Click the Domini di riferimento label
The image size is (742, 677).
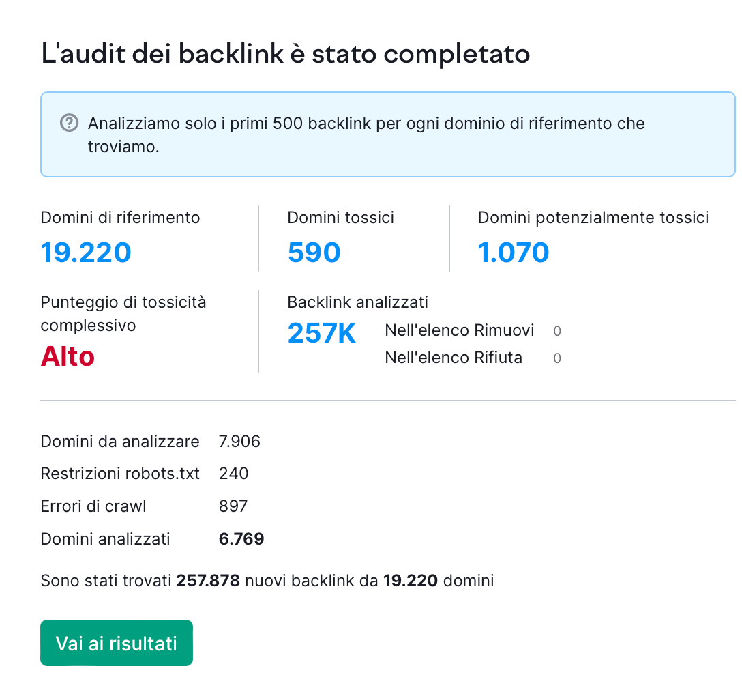pos(121,218)
